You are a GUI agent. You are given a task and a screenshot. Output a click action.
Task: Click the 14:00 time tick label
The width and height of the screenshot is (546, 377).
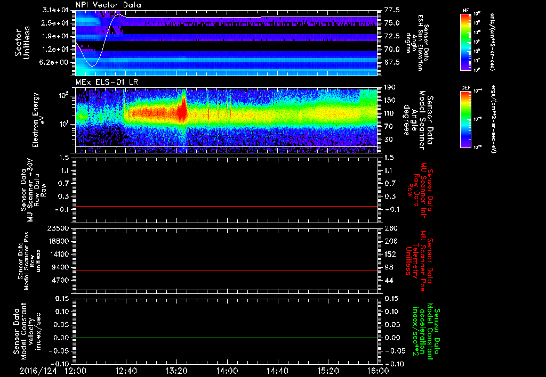(227, 371)
